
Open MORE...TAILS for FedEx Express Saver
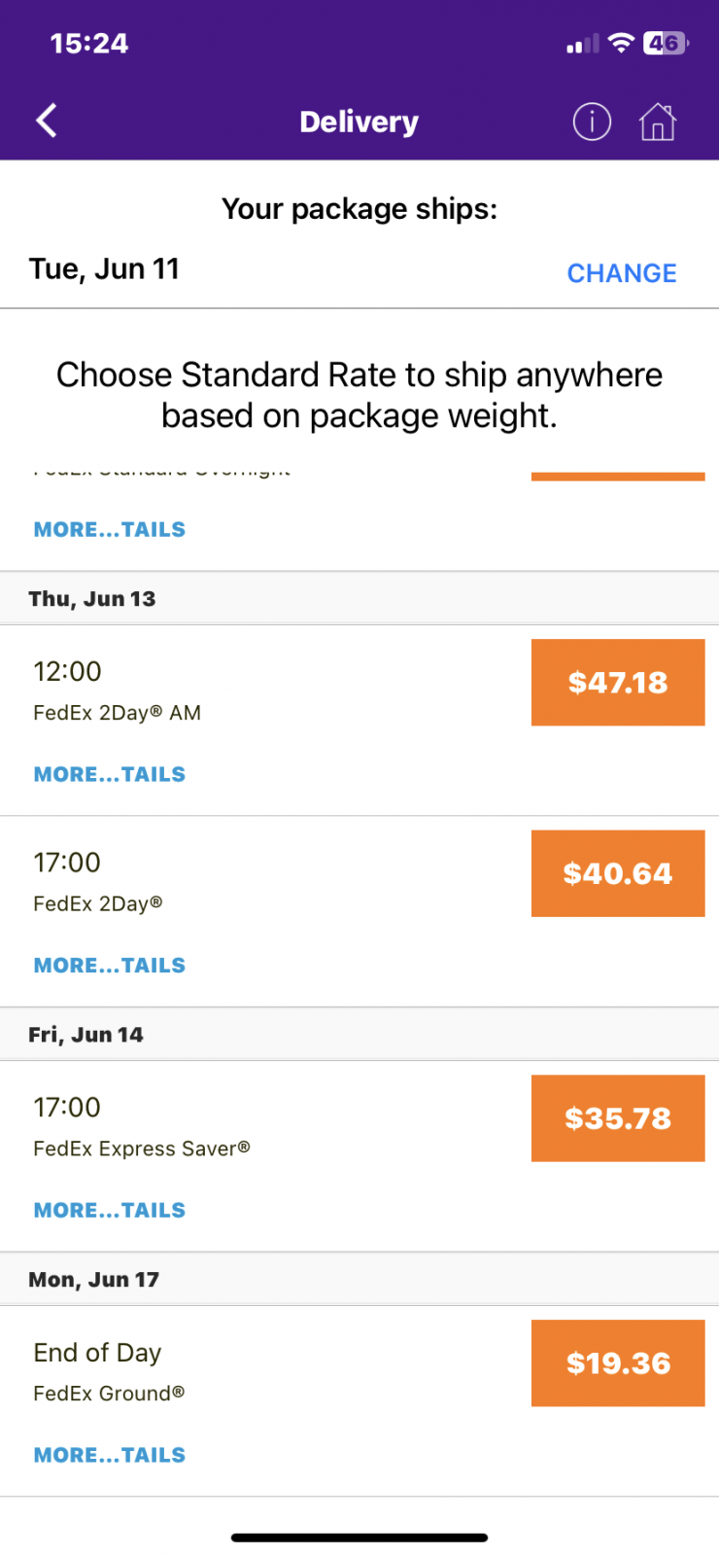[x=110, y=1210]
